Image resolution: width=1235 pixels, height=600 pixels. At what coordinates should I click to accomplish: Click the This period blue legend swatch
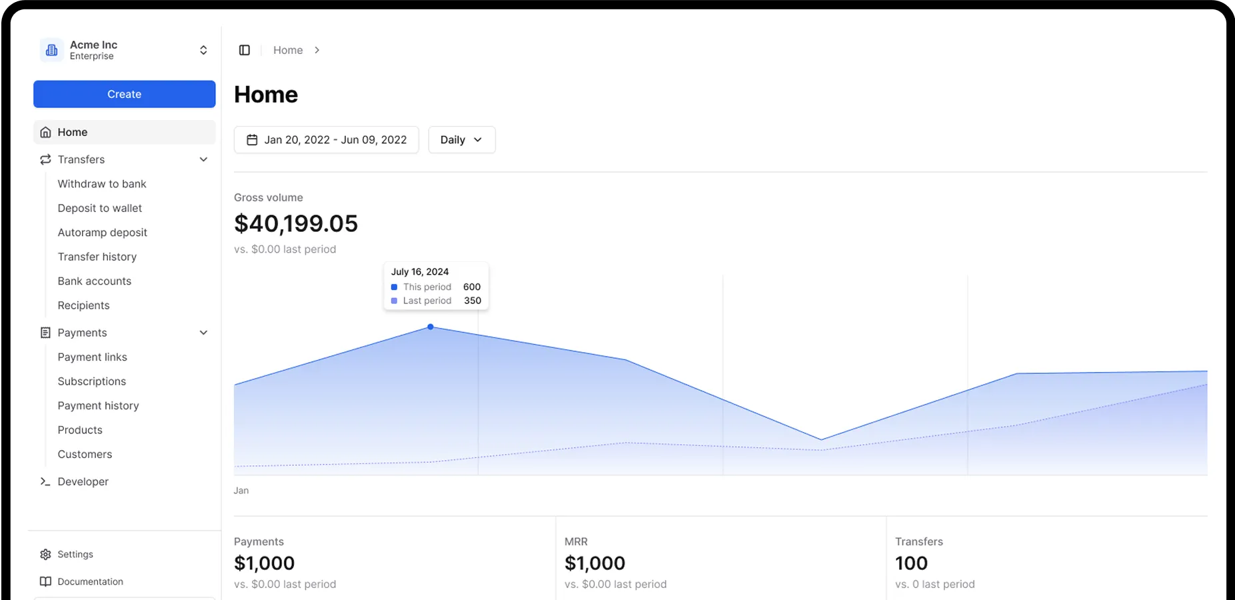click(395, 287)
